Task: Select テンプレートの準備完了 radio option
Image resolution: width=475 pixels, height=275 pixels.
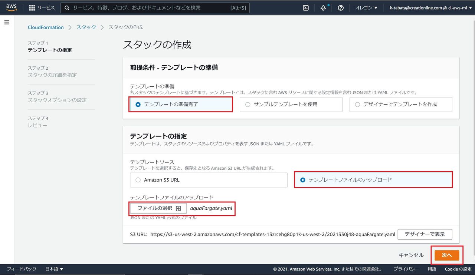Action: [x=181, y=105]
